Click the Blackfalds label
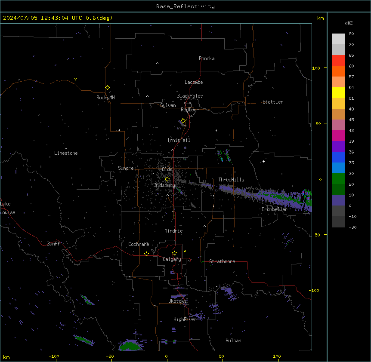 coord(190,96)
